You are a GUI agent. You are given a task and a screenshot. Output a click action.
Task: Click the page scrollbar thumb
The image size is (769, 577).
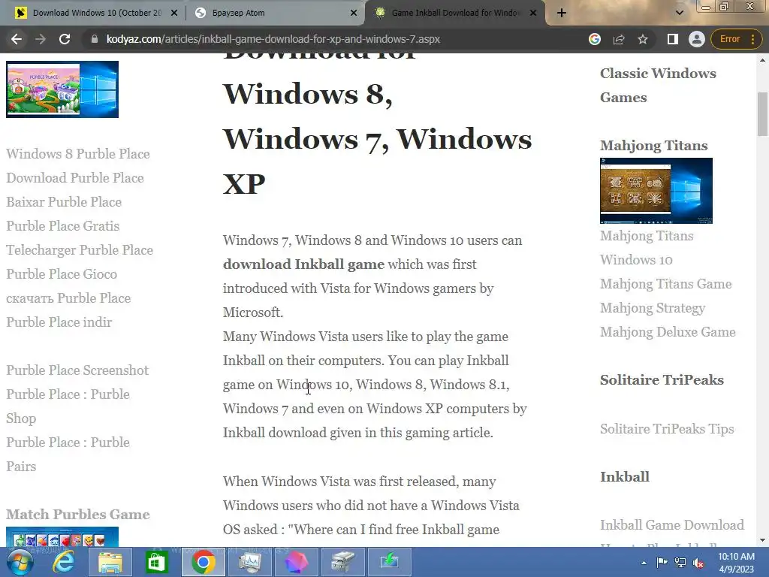pyautogui.click(x=762, y=114)
